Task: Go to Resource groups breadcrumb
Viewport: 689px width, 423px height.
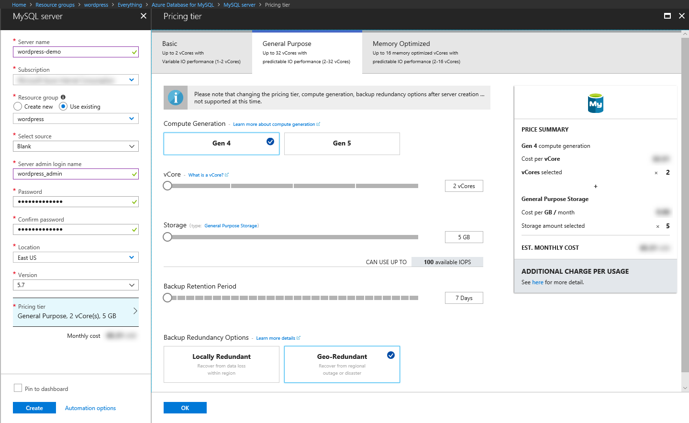Action: tap(55, 5)
